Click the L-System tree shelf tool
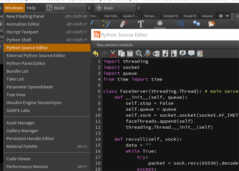Image resolution: width=239 pixels, height=171 pixels. click(x=180, y=24)
